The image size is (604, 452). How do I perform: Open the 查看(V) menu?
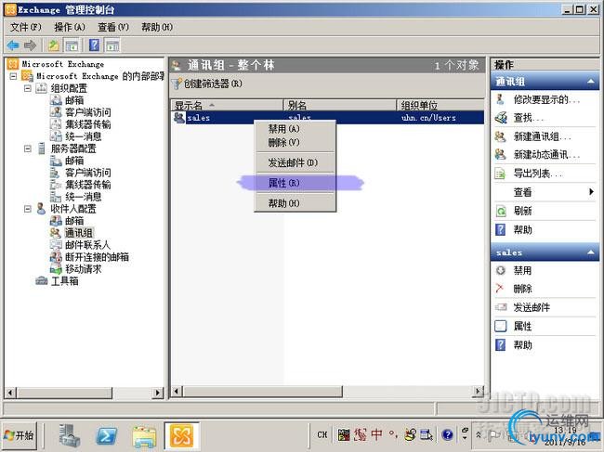click(x=113, y=27)
